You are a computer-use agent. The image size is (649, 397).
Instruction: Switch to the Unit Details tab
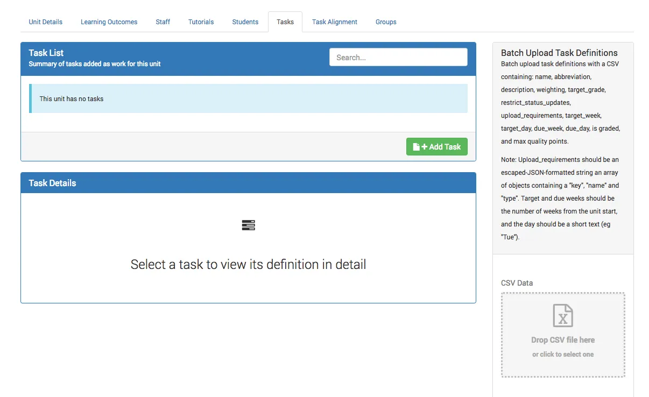coord(45,22)
